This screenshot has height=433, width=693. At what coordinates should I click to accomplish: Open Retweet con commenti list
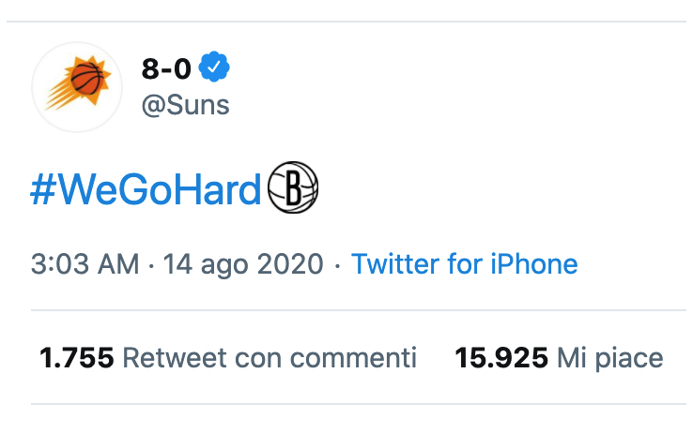click(x=269, y=357)
